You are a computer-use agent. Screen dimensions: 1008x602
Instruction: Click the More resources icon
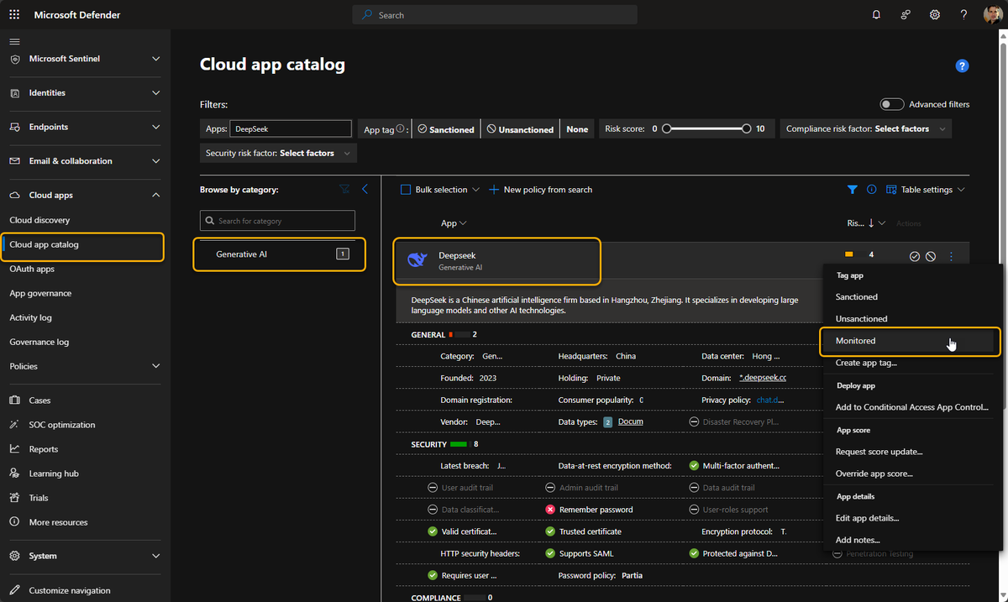coord(15,522)
